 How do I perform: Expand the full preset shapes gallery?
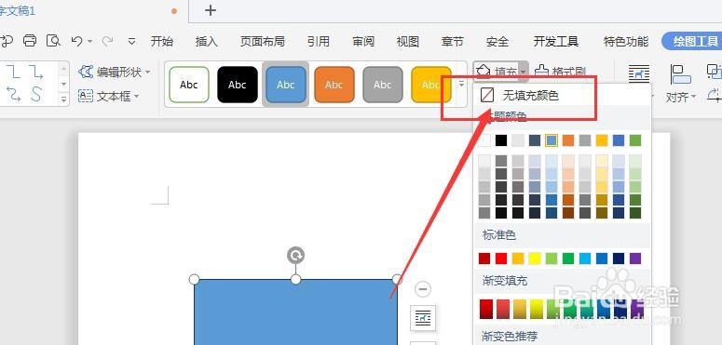(64, 99)
